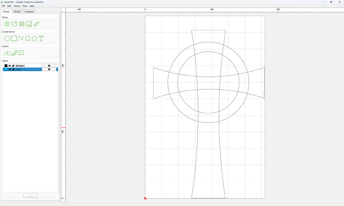Open the background image icon
The width and height of the screenshot is (344, 206).
(x=29, y=24)
